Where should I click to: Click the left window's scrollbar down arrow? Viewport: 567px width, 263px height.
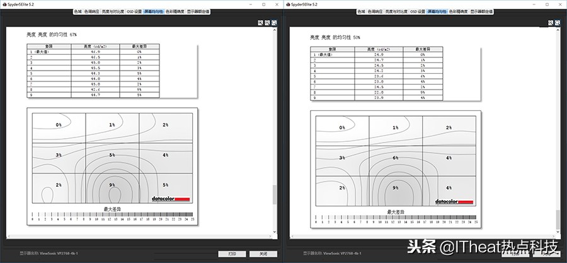(275, 232)
